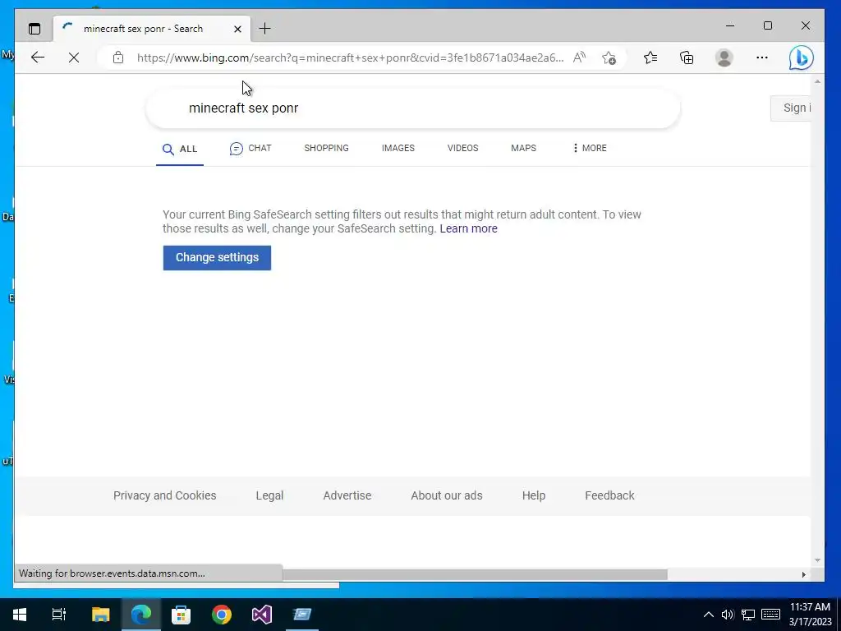The height and width of the screenshot is (631, 841).
Task: Open the browser profile menu
Action: click(724, 58)
